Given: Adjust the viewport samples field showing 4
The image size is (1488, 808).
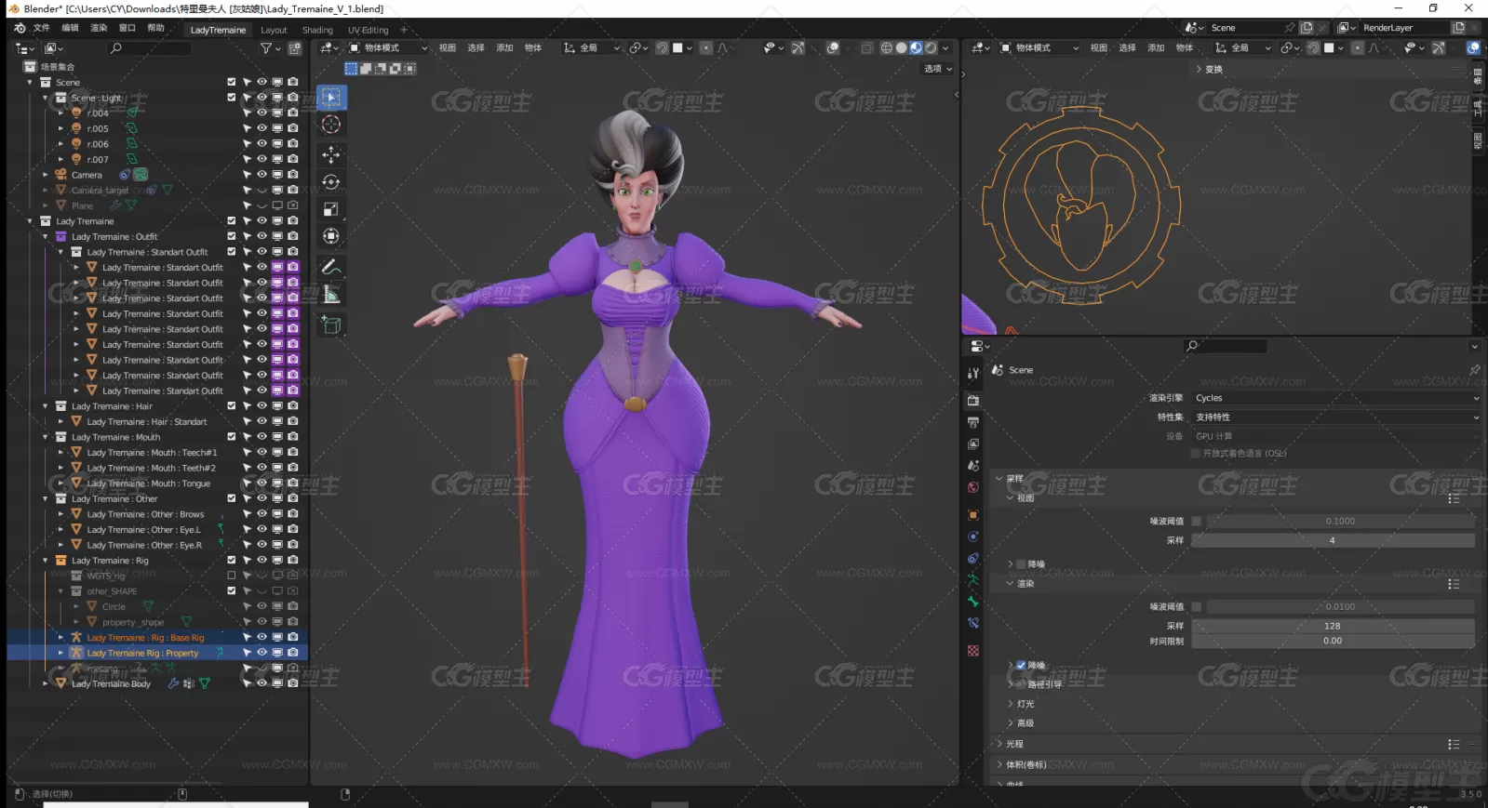Looking at the screenshot, I should [x=1333, y=540].
